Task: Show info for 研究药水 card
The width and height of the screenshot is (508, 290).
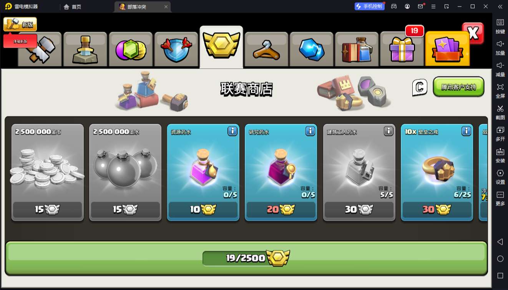Action: pyautogui.click(x=310, y=131)
